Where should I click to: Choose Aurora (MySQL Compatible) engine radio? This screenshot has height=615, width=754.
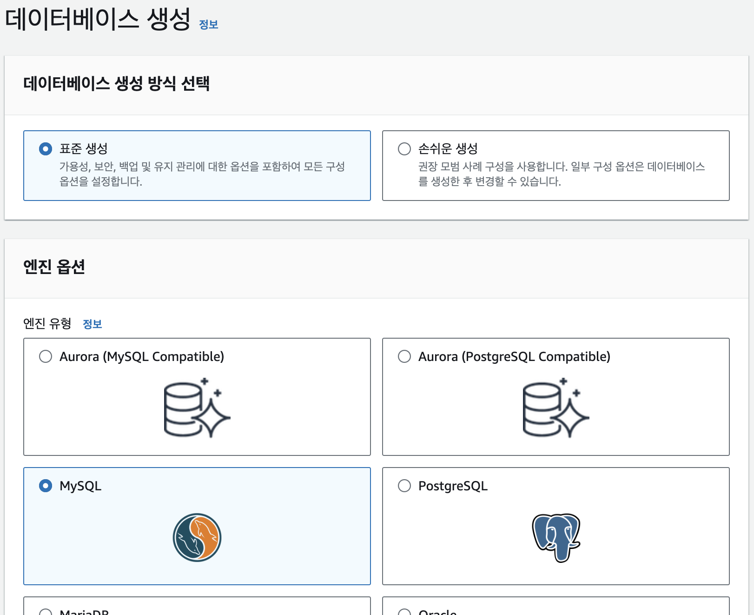coord(46,356)
